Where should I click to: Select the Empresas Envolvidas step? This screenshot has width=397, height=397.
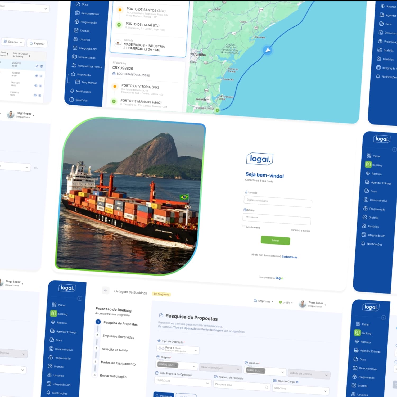point(118,336)
